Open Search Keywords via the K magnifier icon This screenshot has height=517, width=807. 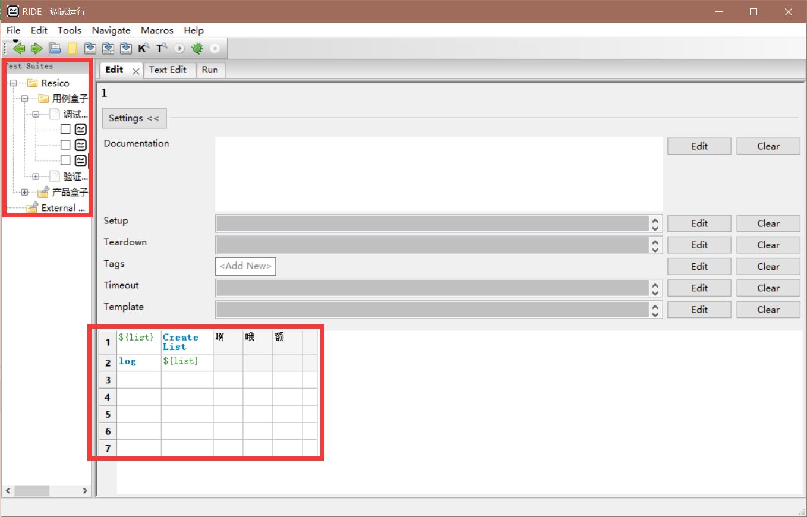click(144, 49)
